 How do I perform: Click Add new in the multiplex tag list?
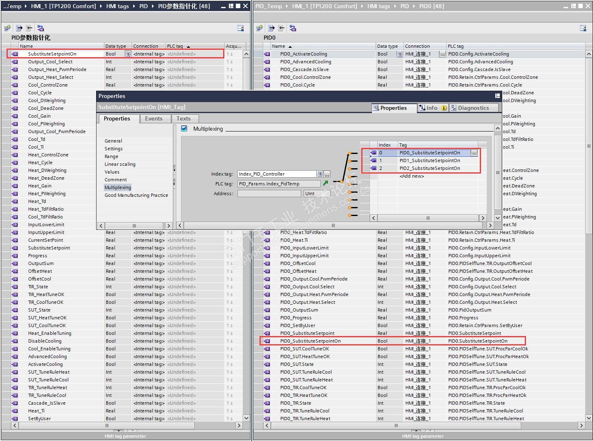pos(412,176)
